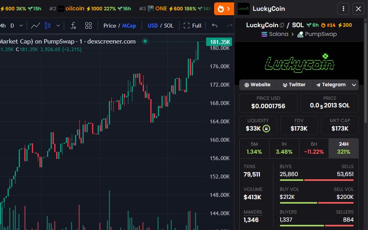The width and height of the screenshot is (368, 230).
Task: Click the FDV $173K box
Action: [299, 125]
